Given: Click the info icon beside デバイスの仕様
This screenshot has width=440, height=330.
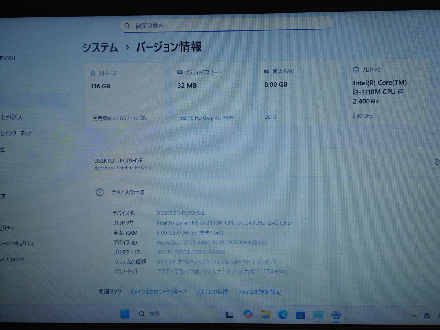Looking at the screenshot, I should pos(99,192).
